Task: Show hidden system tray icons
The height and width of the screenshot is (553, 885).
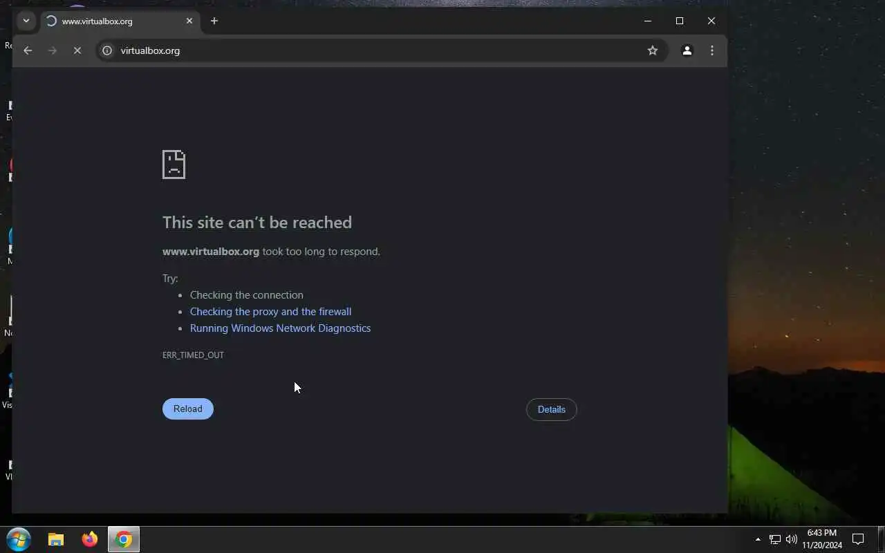Action: 758,539
